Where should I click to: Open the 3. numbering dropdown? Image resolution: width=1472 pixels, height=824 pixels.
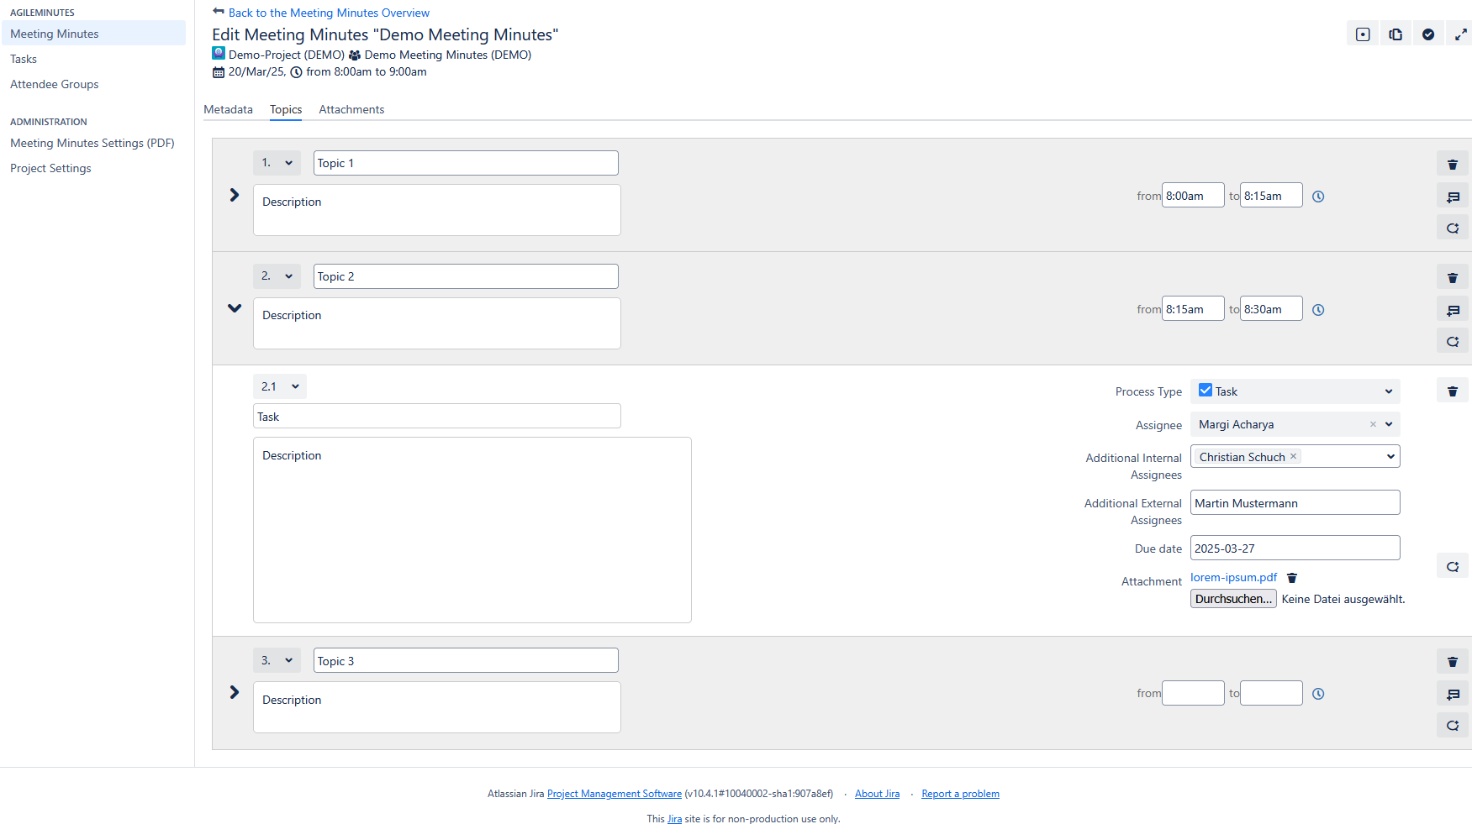point(277,661)
